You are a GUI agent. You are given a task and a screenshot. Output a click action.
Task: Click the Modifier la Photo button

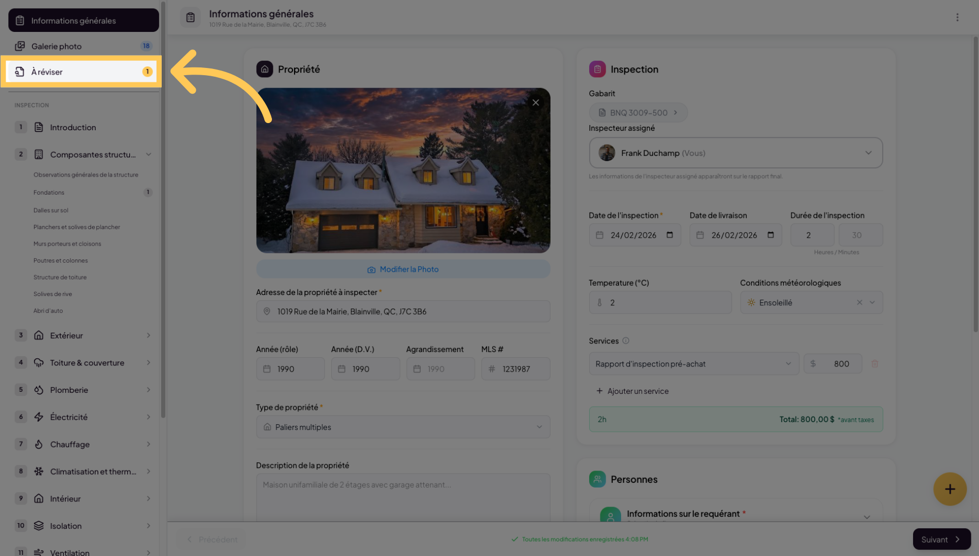(x=403, y=269)
